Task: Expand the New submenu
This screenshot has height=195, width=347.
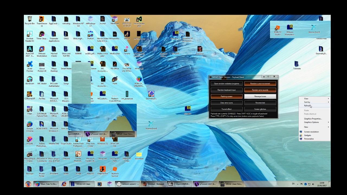Action: pos(314,127)
